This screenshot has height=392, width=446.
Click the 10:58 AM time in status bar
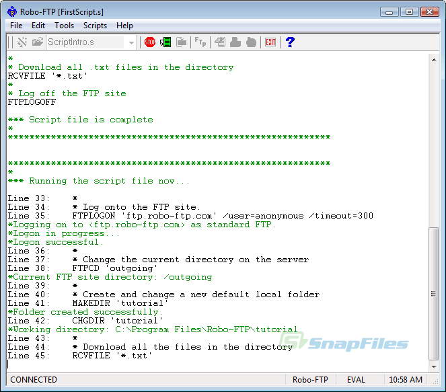tap(406, 380)
